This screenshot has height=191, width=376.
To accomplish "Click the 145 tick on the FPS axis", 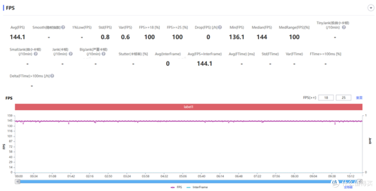I will [x=10, y=121].
